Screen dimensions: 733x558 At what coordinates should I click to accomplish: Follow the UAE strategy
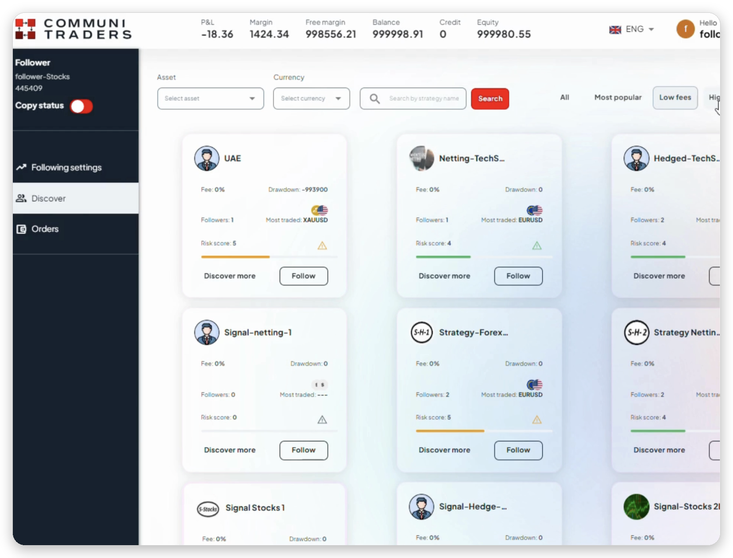tap(304, 276)
